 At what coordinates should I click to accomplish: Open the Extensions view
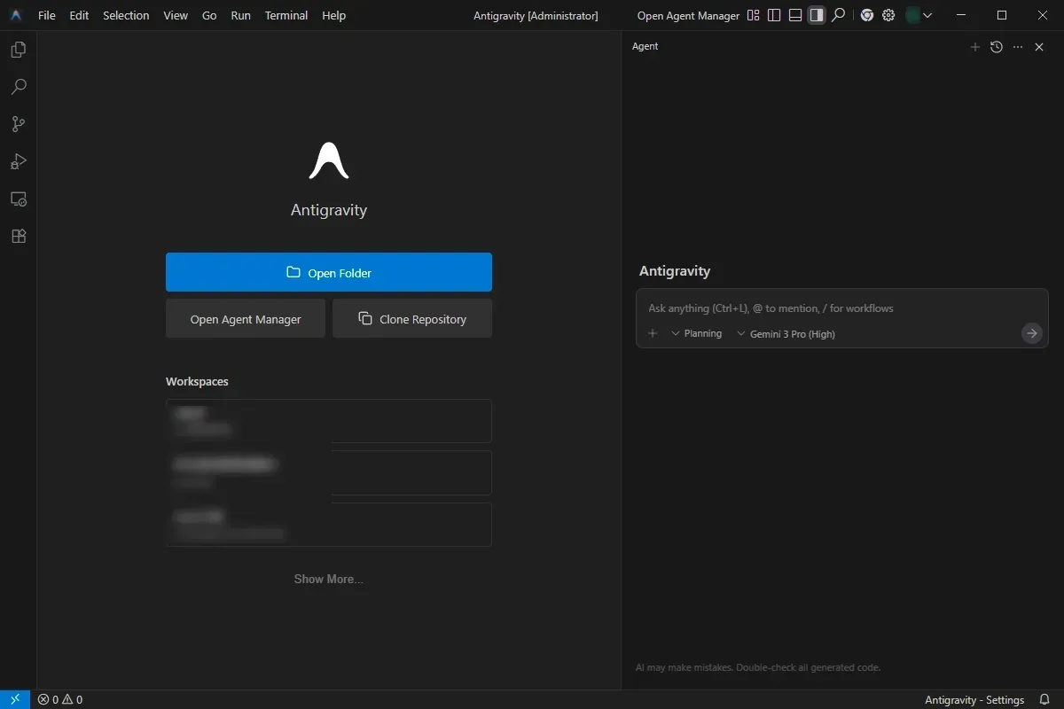[18, 236]
